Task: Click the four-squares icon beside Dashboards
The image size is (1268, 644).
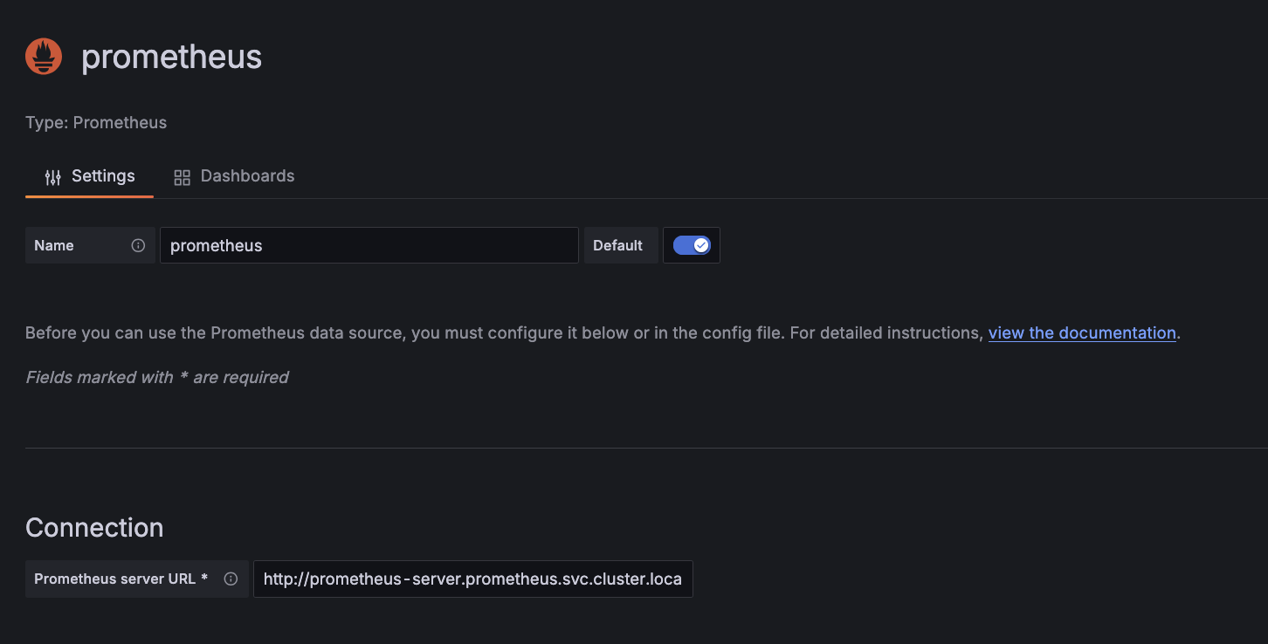Action: point(182,175)
